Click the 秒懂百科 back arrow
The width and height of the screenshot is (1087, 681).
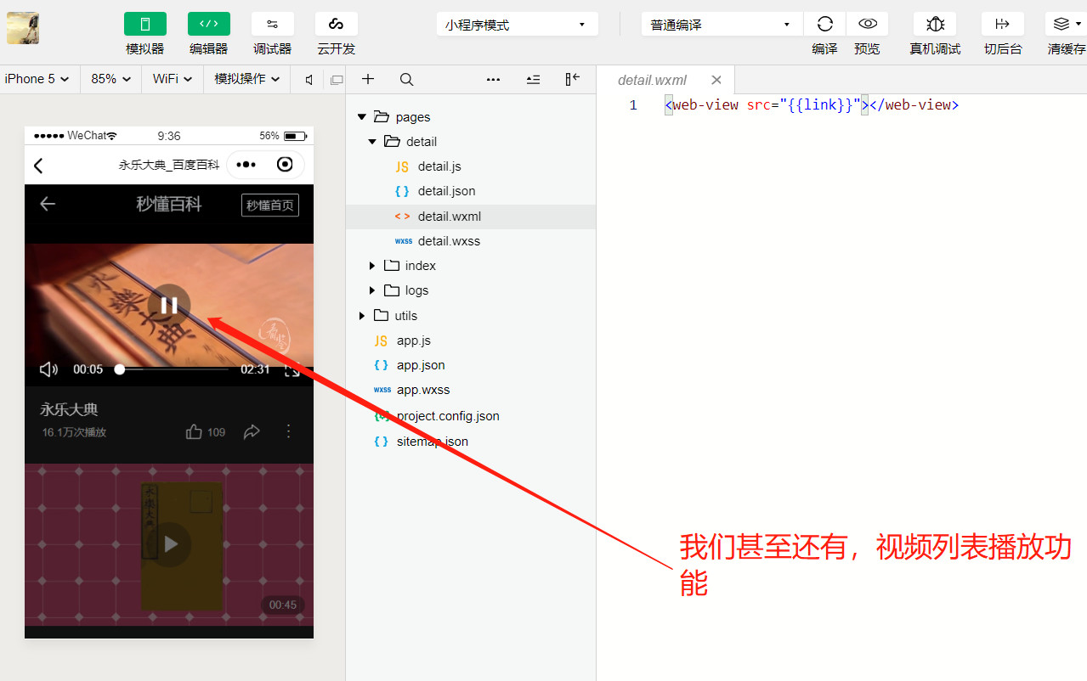48,204
